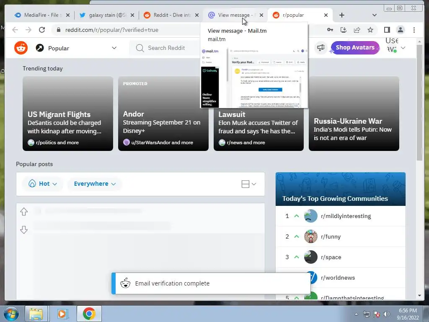The height and width of the screenshot is (322, 429).
Task: Open the saved passwords key icon
Action: (x=330, y=30)
